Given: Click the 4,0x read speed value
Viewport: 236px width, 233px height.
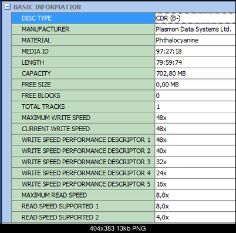Looking at the screenshot, I should [163, 217].
